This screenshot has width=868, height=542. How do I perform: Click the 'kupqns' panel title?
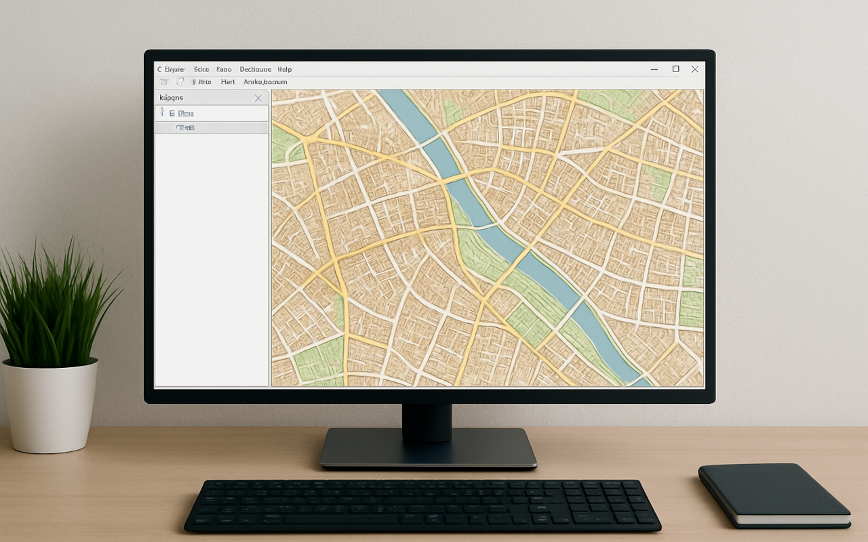point(172,98)
